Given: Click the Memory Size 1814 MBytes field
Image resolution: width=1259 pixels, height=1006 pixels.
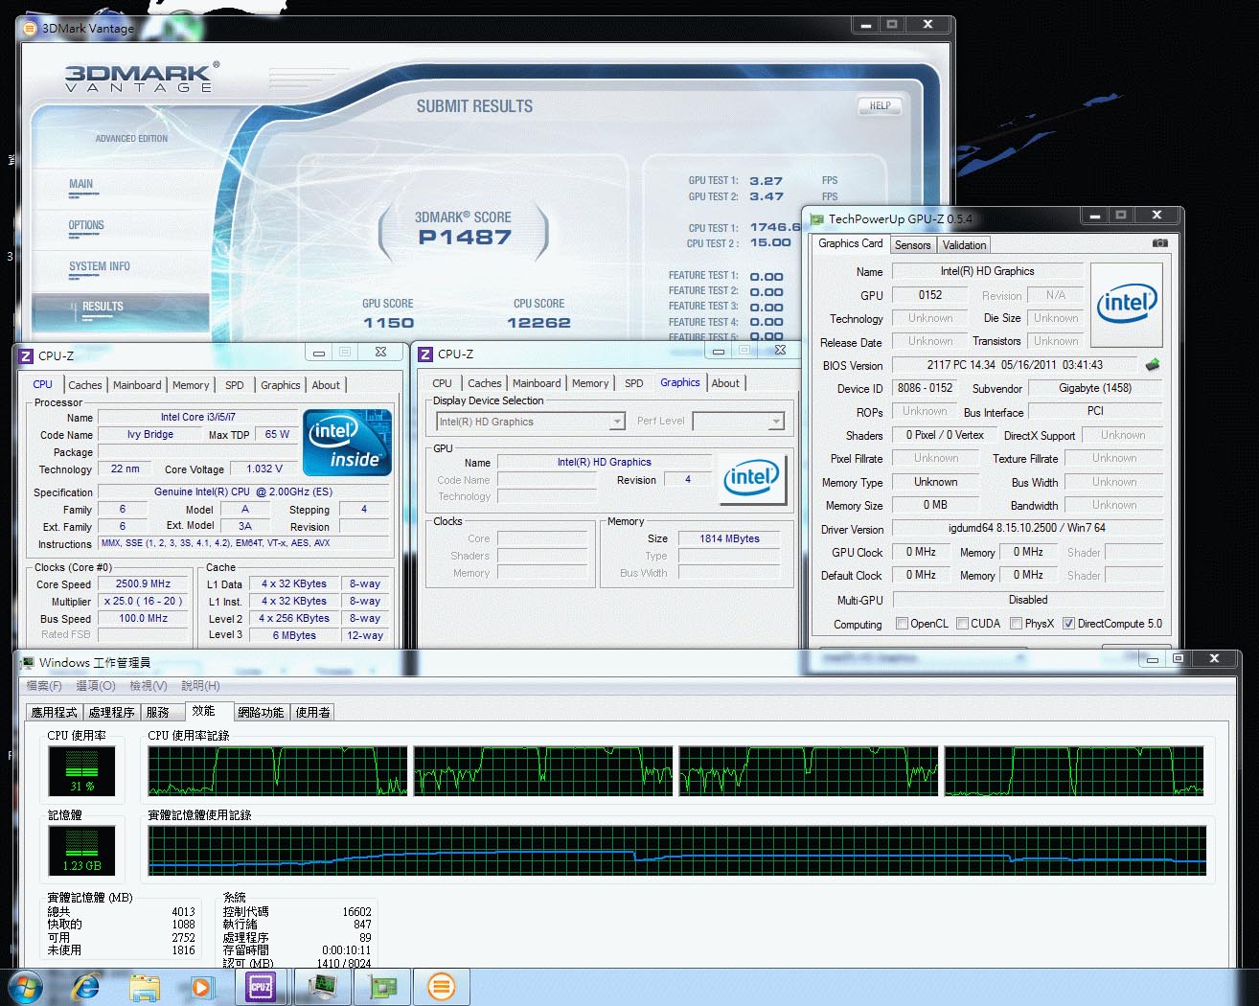Looking at the screenshot, I should (x=729, y=538).
